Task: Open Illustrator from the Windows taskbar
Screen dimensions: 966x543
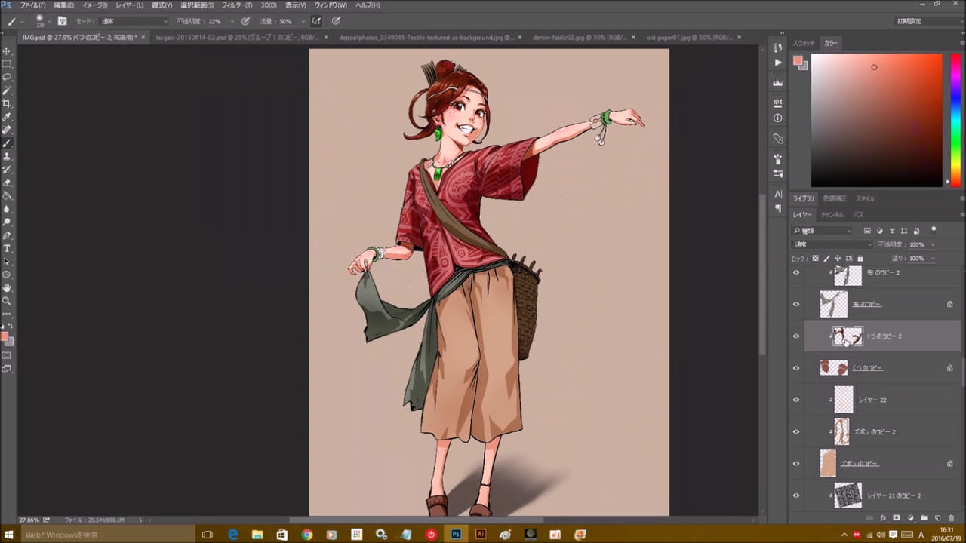Action: click(480, 534)
